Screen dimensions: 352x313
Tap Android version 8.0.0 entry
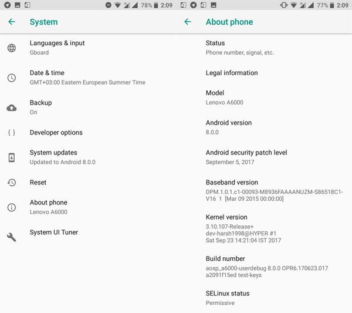[264, 127]
